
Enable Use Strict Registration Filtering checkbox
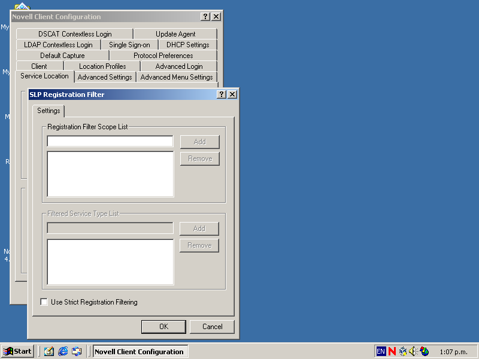pos(44,302)
